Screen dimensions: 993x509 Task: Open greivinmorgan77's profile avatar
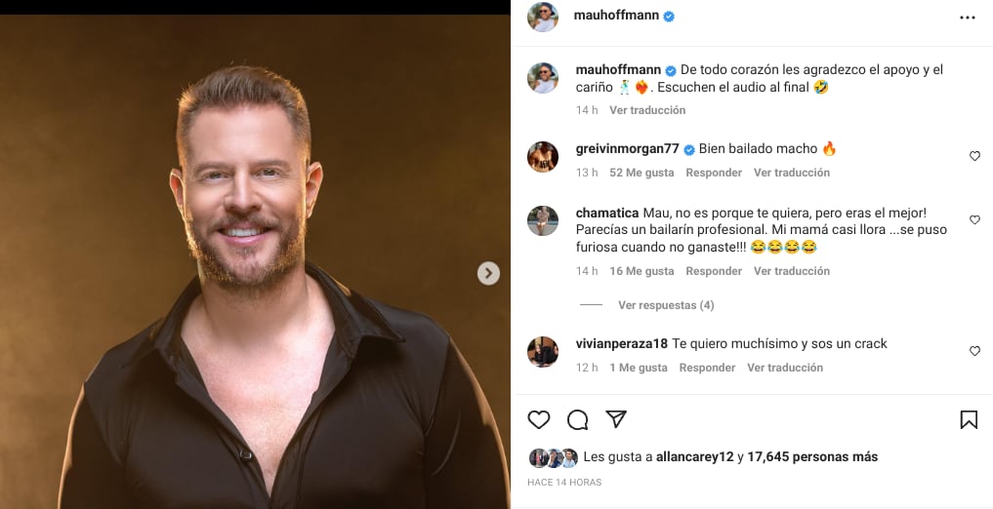[543, 156]
